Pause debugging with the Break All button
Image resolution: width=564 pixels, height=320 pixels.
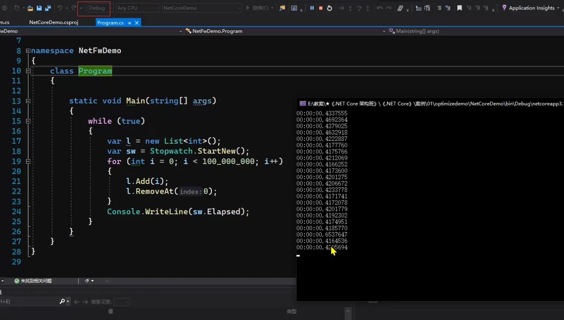pos(312,8)
